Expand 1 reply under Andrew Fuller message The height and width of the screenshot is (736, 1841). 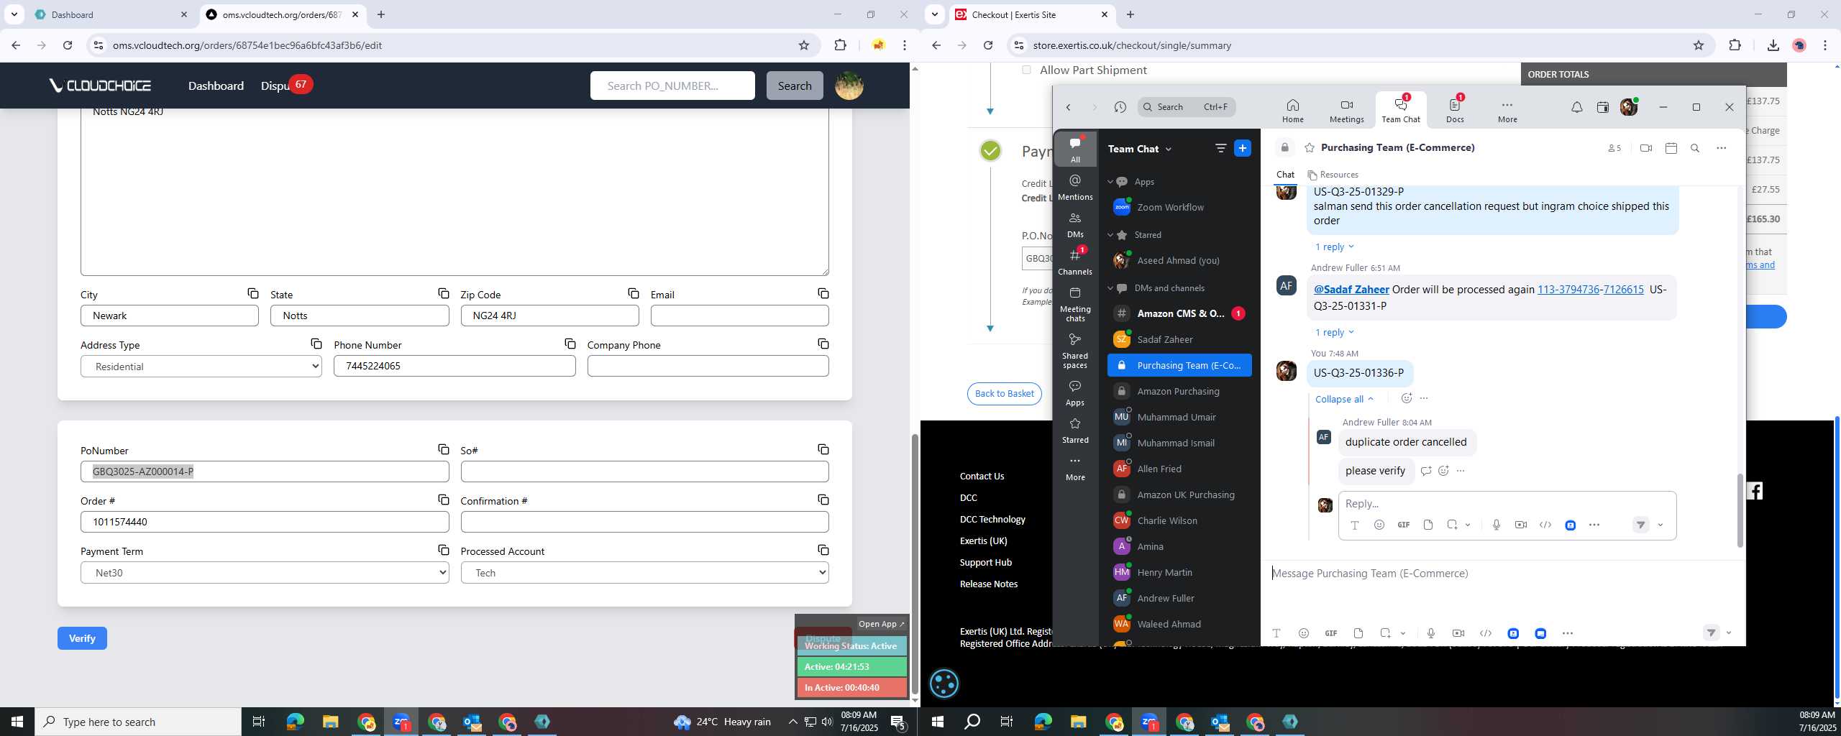(x=1334, y=332)
